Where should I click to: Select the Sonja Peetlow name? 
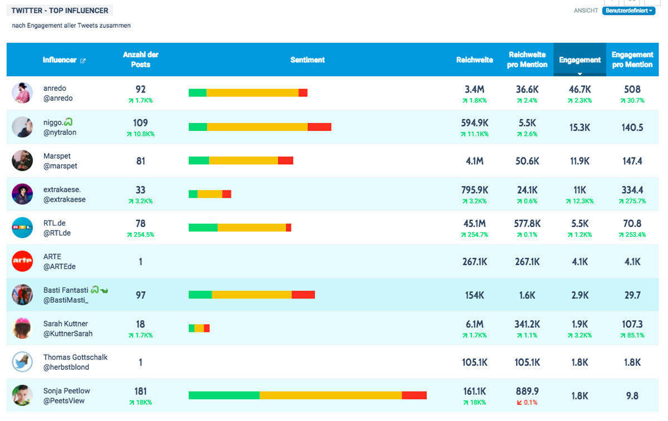click(x=67, y=391)
